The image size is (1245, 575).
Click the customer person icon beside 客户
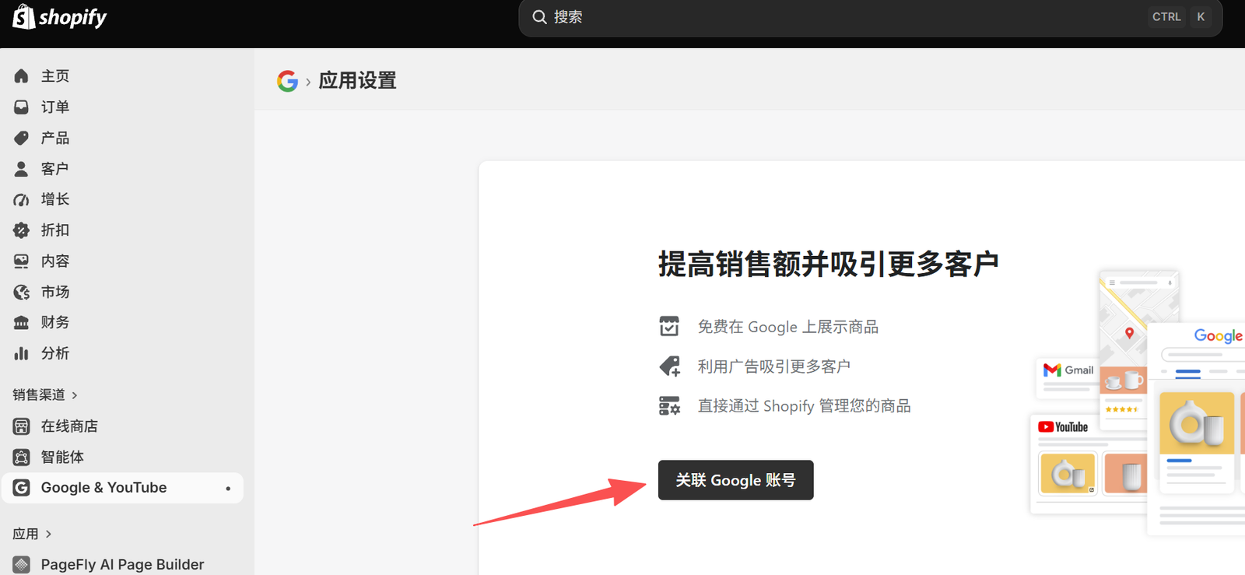point(21,169)
